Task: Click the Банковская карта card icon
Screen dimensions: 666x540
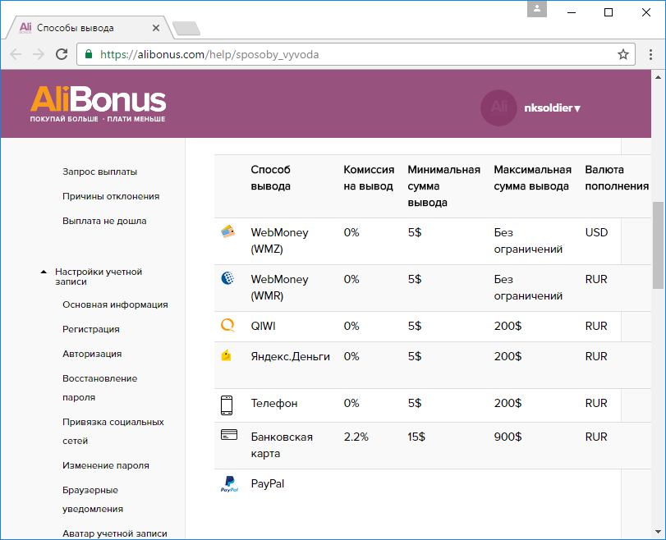Action: click(x=229, y=435)
